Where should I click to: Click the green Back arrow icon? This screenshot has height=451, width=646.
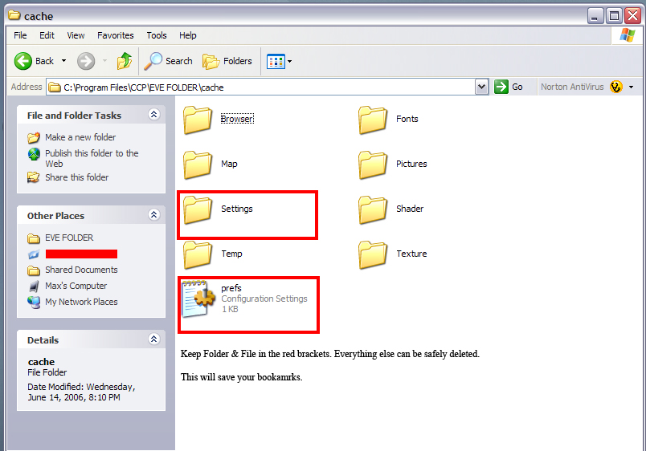(23, 61)
